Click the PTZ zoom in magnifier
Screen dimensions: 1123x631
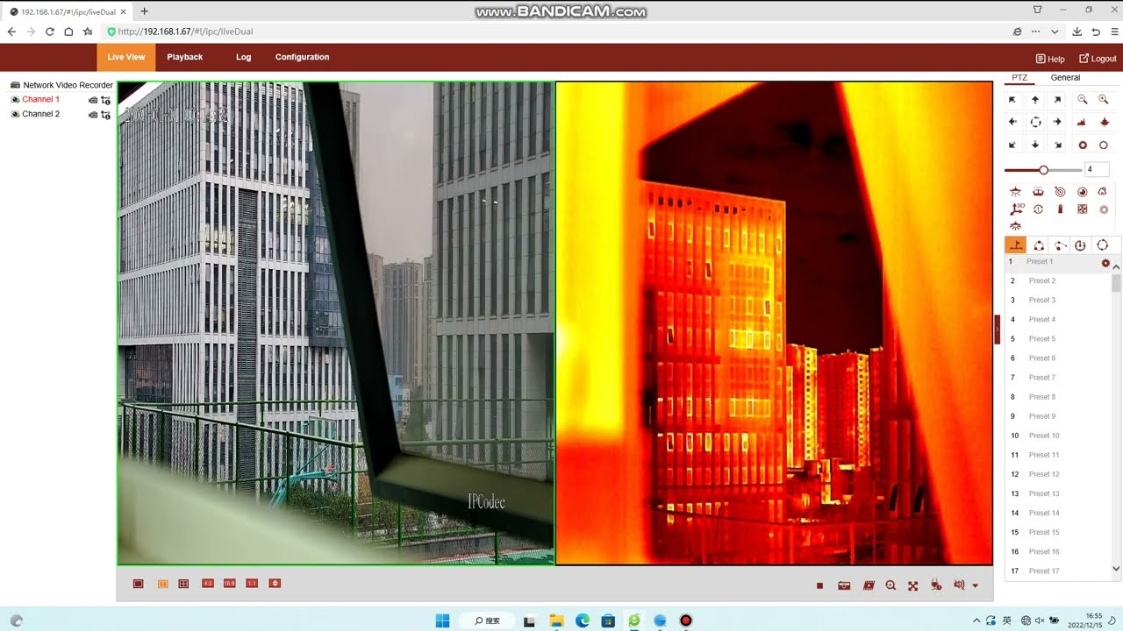[1104, 100]
